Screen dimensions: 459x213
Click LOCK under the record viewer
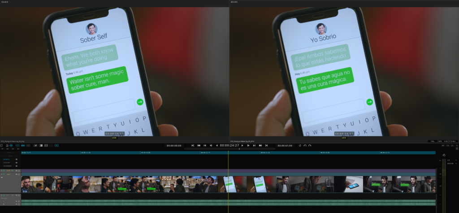pyautogui.click(x=344, y=138)
